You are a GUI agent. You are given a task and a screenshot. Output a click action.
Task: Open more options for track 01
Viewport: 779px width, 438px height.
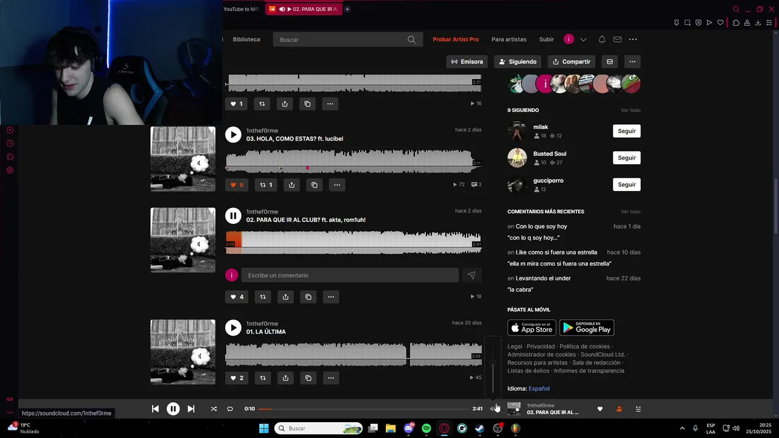click(x=330, y=378)
